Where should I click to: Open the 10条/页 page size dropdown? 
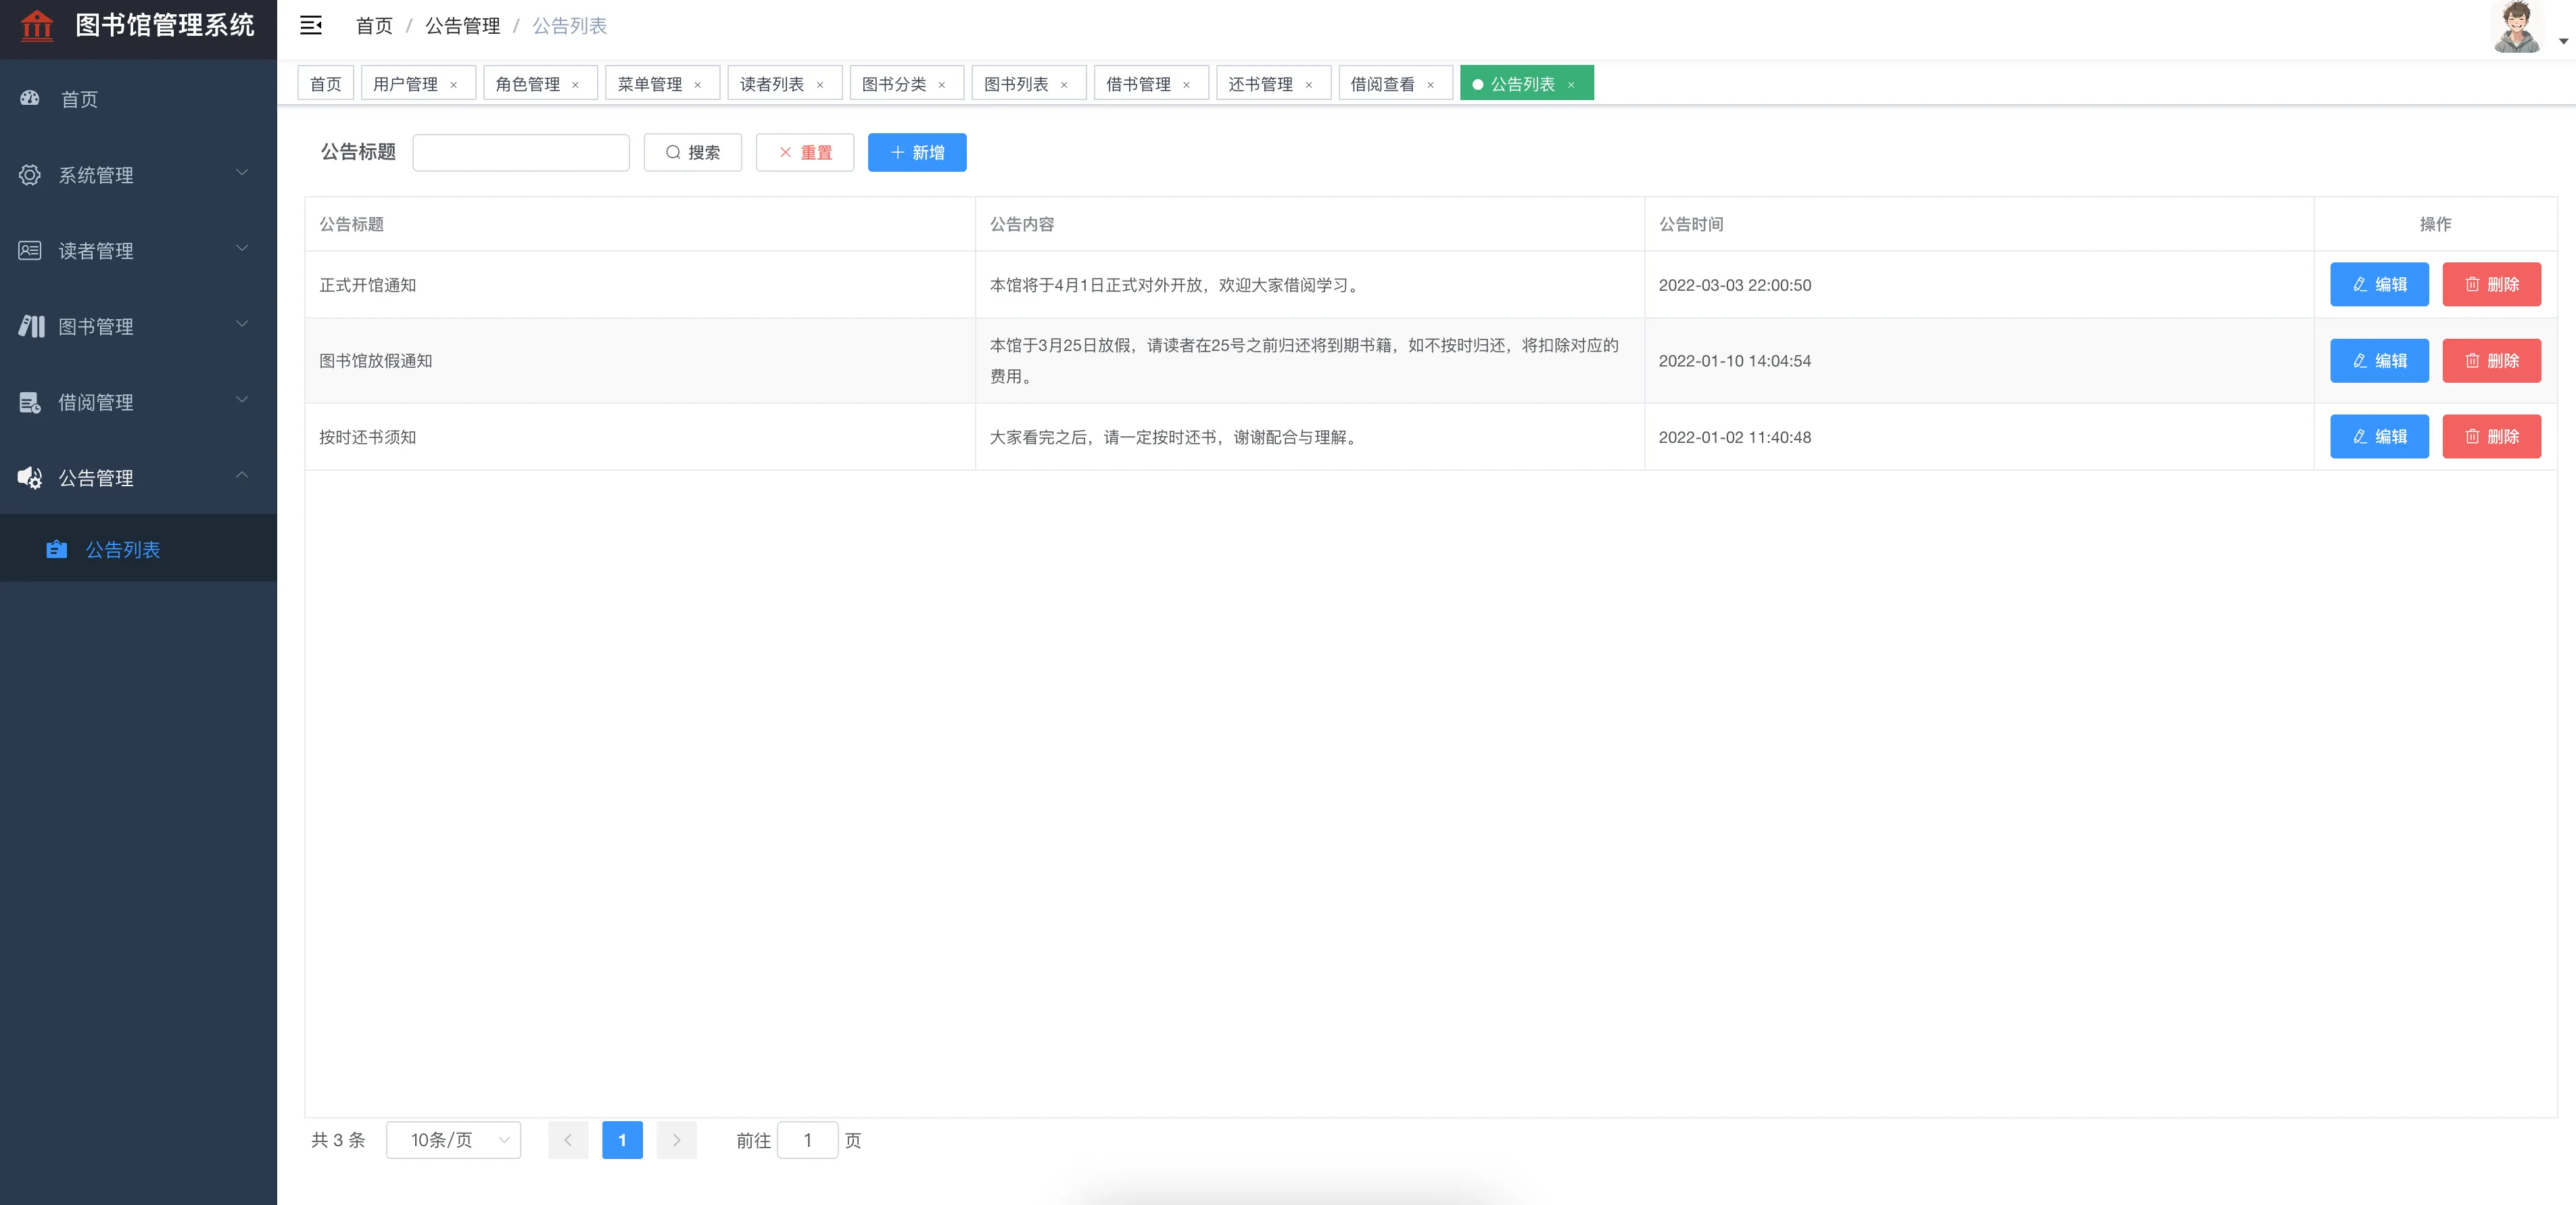tap(453, 1140)
